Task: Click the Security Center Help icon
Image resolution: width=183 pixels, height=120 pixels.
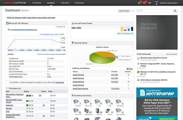Action: pos(128,68)
